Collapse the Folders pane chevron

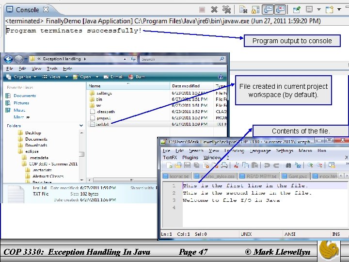point(81,126)
